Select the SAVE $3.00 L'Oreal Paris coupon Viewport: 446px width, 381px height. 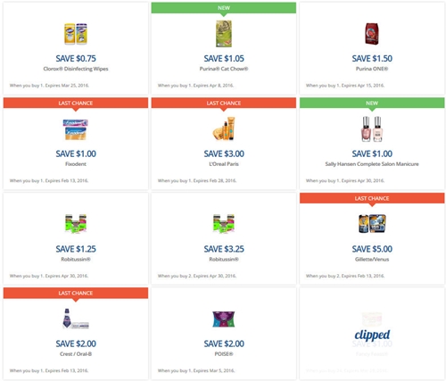point(224,153)
